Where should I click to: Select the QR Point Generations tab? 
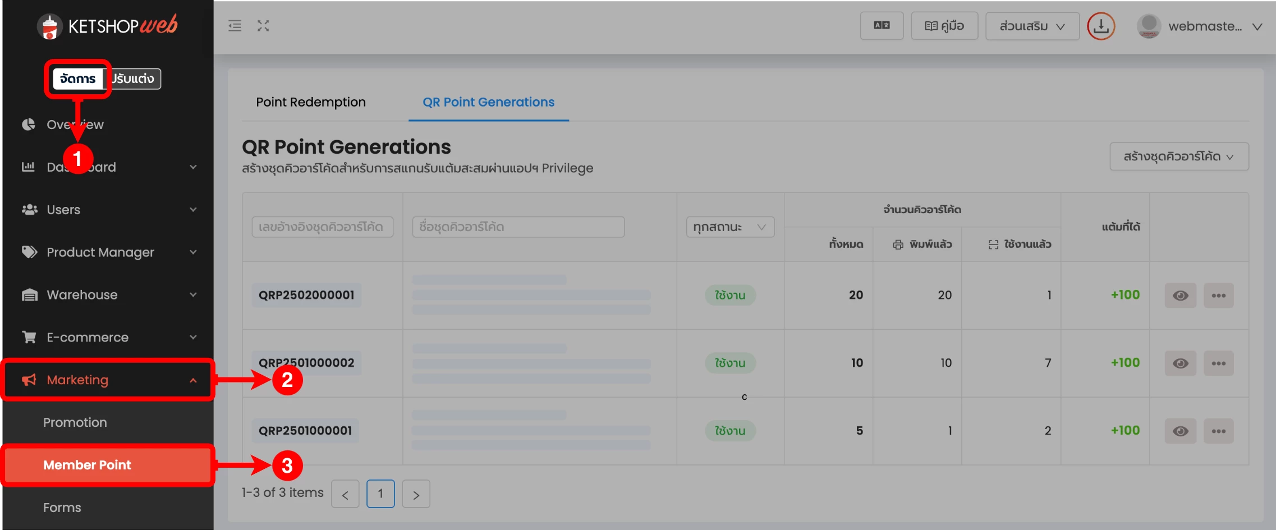pos(488,102)
